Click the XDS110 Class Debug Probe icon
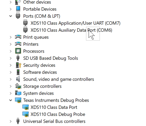The height and width of the screenshot is (126, 146). coord(26,114)
